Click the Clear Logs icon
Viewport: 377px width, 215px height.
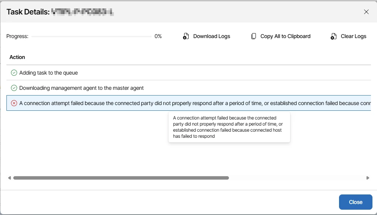coord(334,37)
